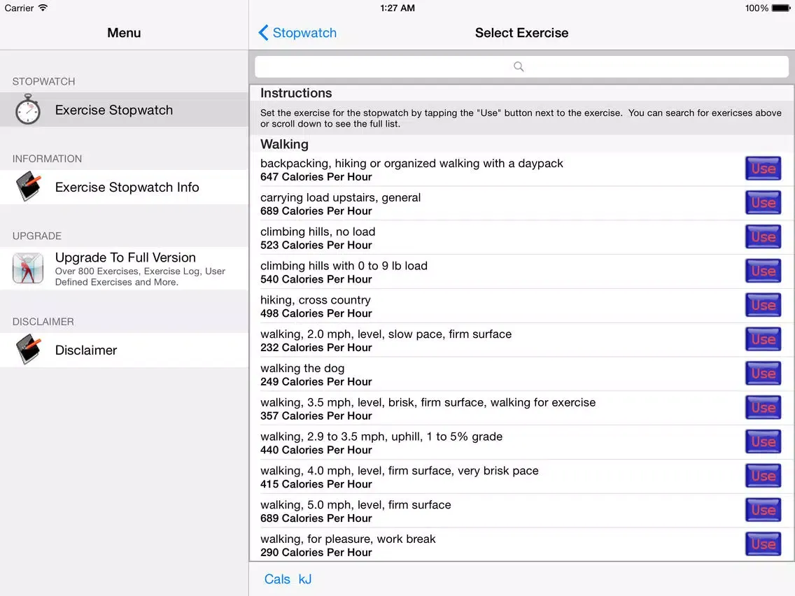Use hiking, cross country exercise
The height and width of the screenshot is (596, 795).
point(763,305)
